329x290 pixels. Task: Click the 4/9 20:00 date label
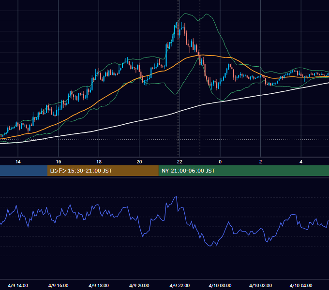coord(139,286)
